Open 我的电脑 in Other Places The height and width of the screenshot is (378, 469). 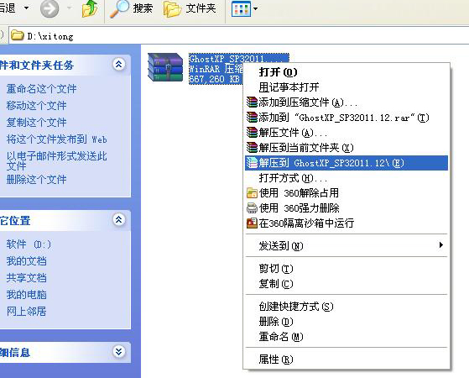26,295
